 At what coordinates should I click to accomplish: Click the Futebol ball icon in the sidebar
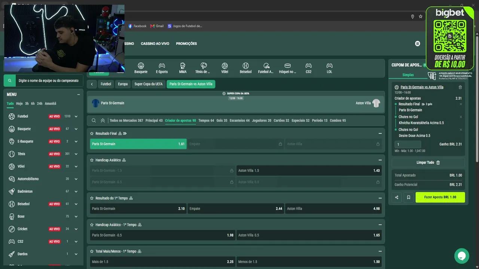pyautogui.click(x=12, y=116)
